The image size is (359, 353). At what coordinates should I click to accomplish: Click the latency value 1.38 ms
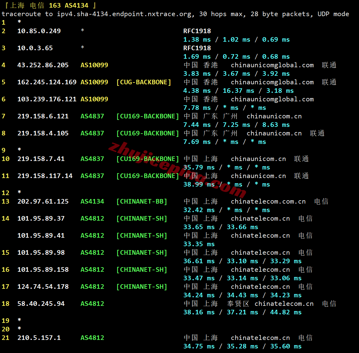coord(197,40)
